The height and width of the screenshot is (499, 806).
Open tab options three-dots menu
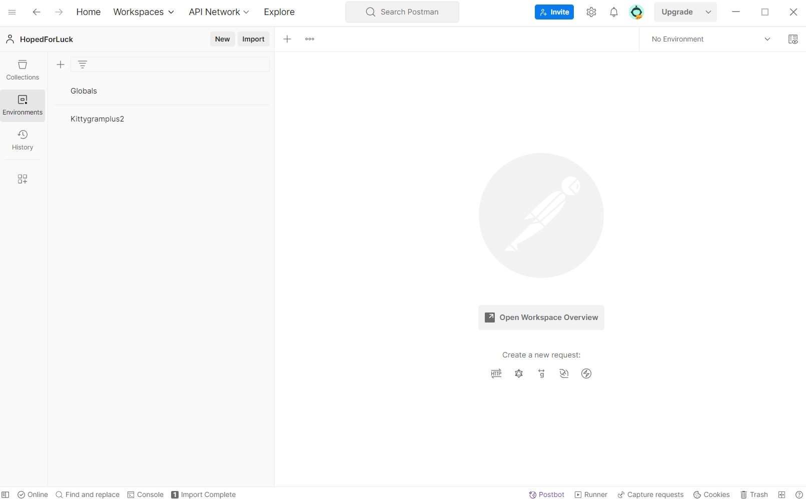310,39
